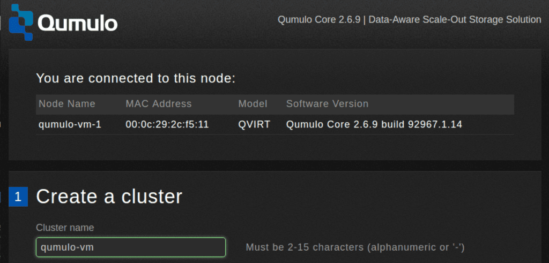This screenshot has height=263, width=549.
Task: Click the Software Version column header
Action: coord(328,104)
